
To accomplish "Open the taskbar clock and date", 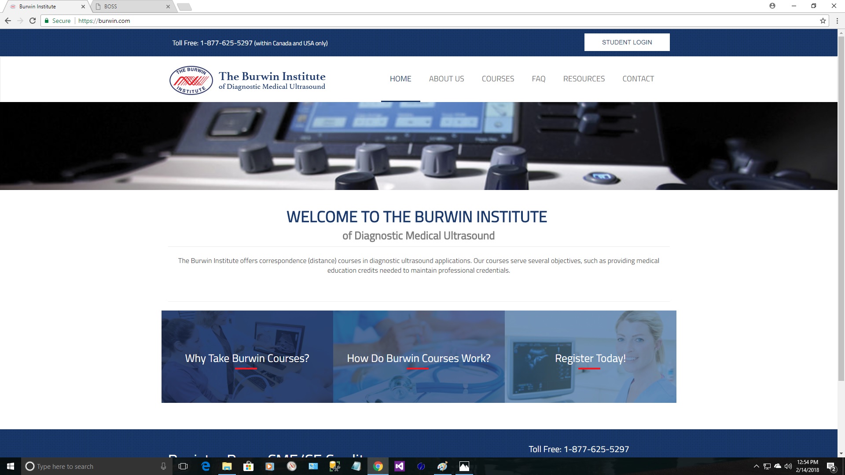I will click(x=808, y=466).
